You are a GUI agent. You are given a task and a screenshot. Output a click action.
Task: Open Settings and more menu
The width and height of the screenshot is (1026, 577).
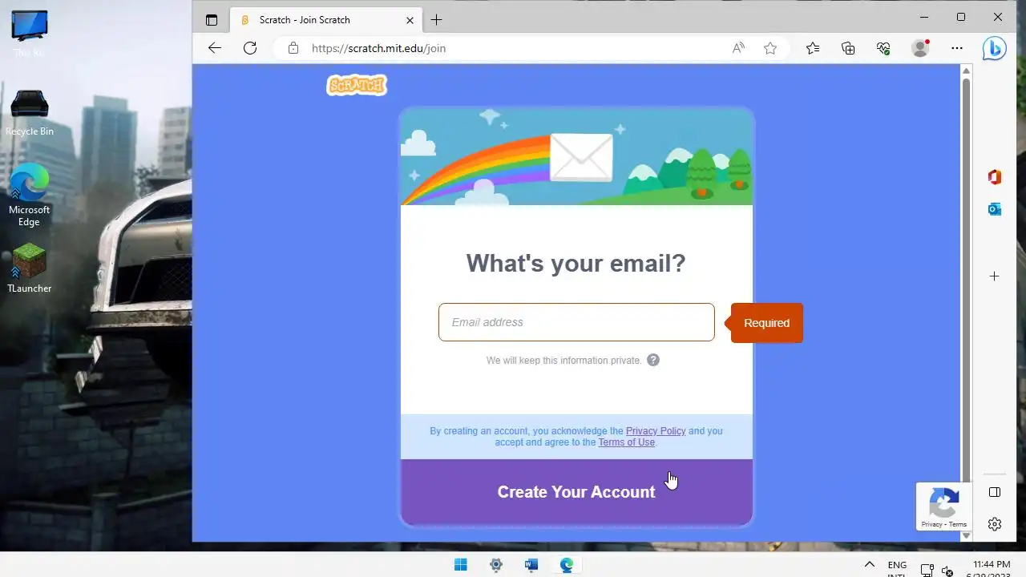click(957, 48)
